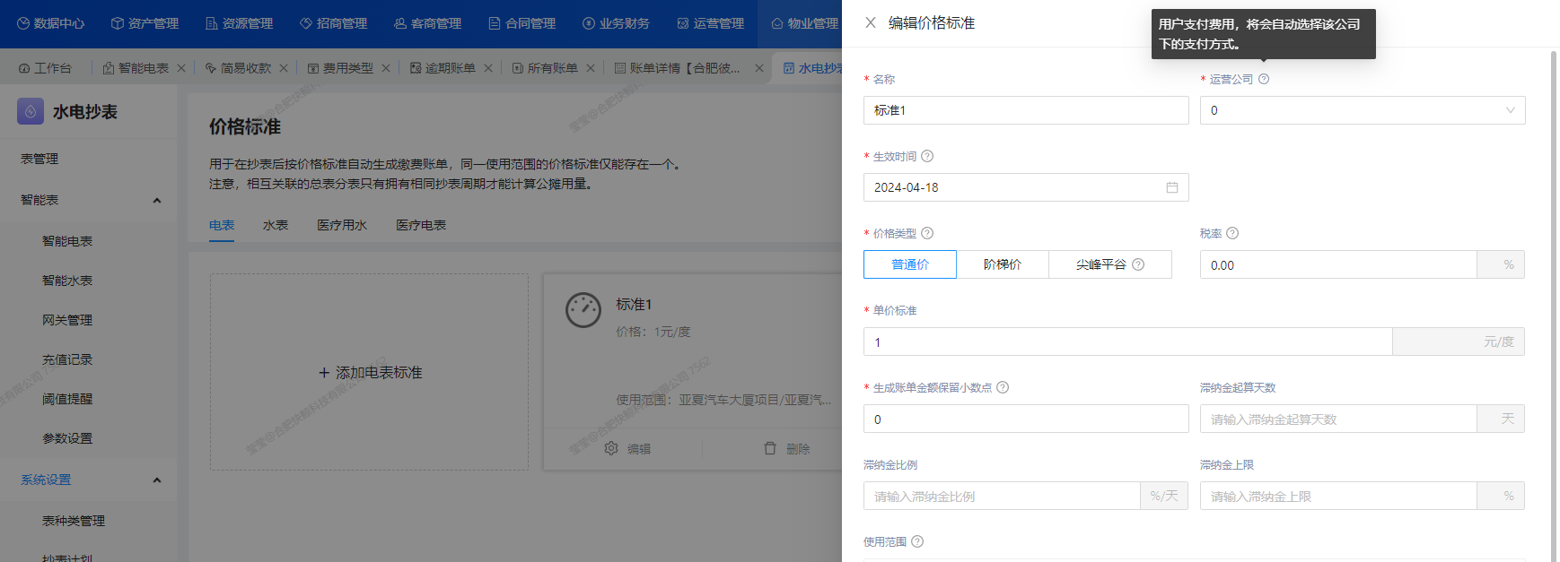Open 招商管理 in top navigation

[334, 23]
